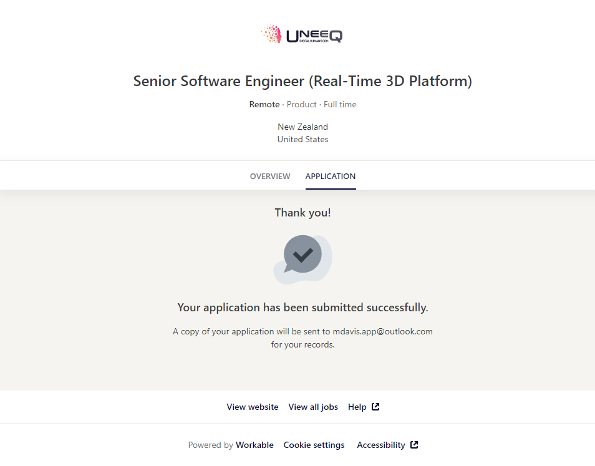Image resolution: width=595 pixels, height=466 pixels.
Task: Click the New Zealand location text
Action: (302, 127)
